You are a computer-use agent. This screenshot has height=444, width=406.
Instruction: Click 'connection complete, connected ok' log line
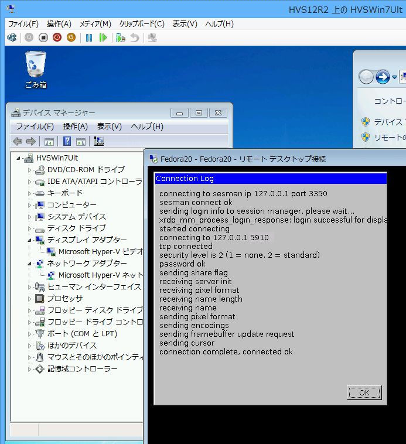226,351
